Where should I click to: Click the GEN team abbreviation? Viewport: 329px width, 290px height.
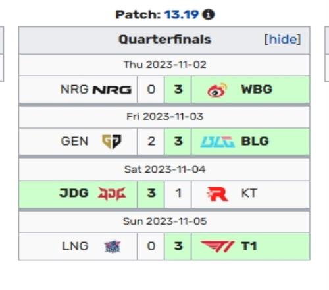[x=74, y=141]
